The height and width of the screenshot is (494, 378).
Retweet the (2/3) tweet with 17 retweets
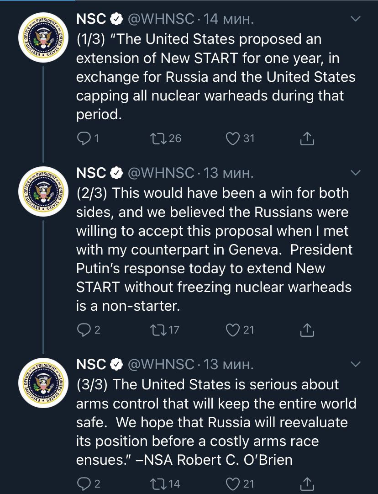158,330
